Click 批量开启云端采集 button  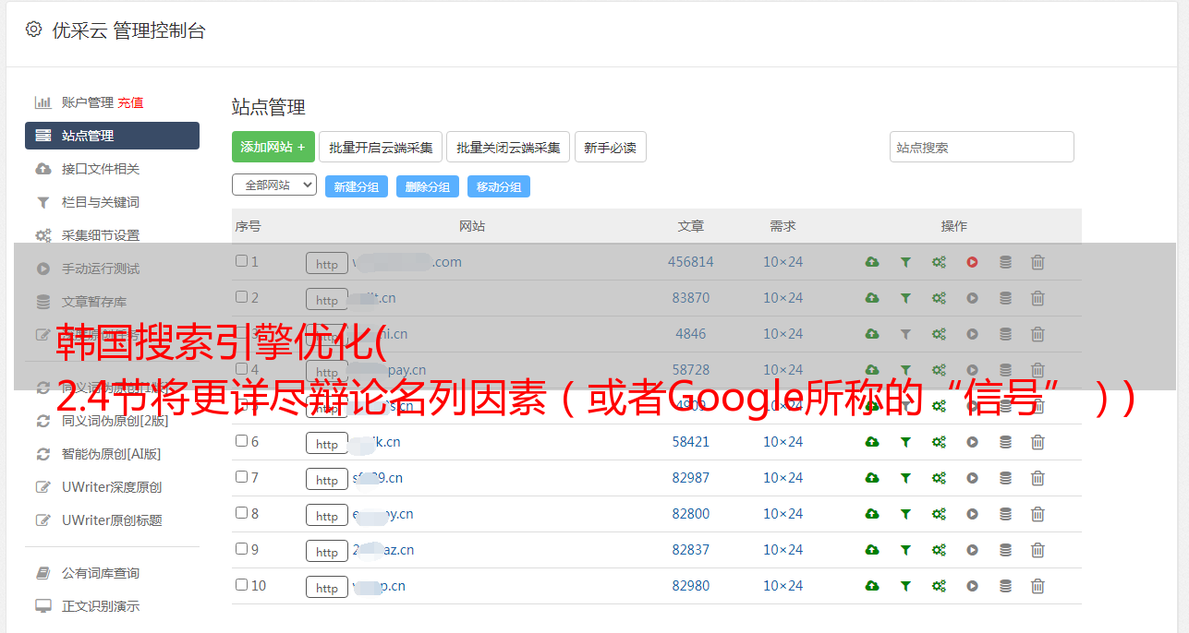(x=381, y=147)
